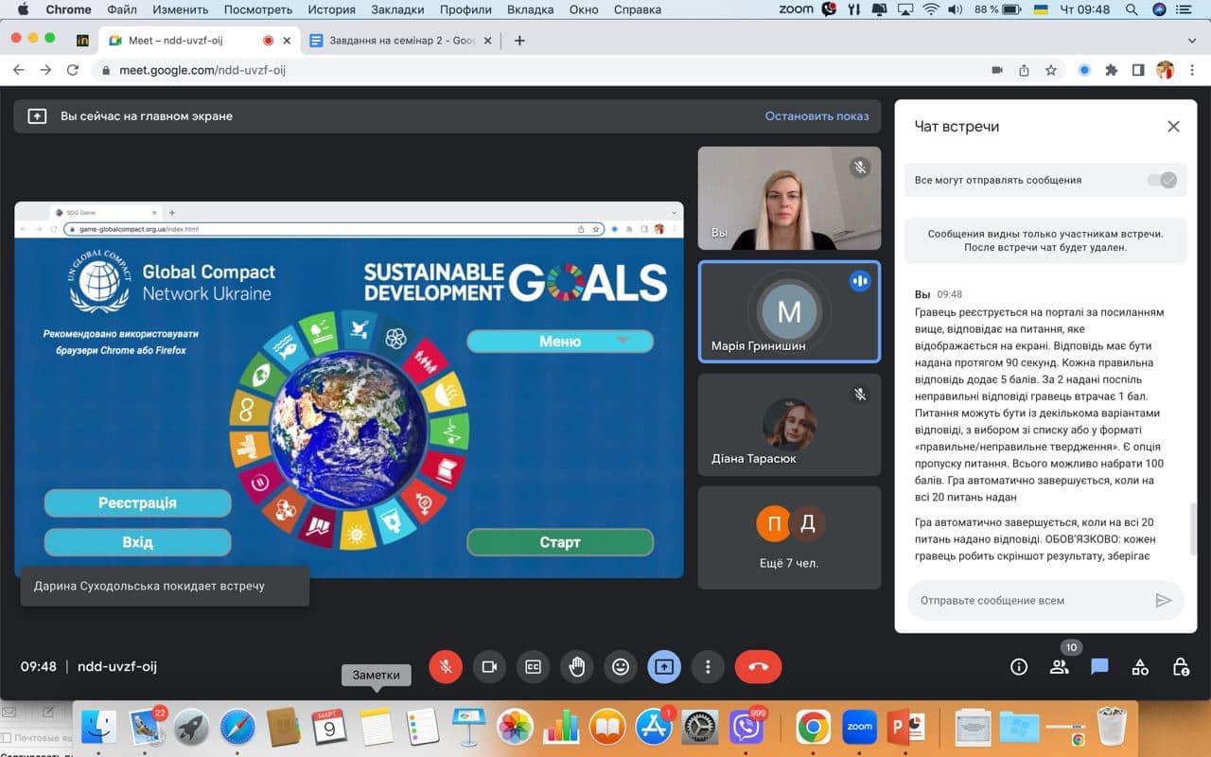Toggle Chrome side panel icon

tap(1138, 70)
